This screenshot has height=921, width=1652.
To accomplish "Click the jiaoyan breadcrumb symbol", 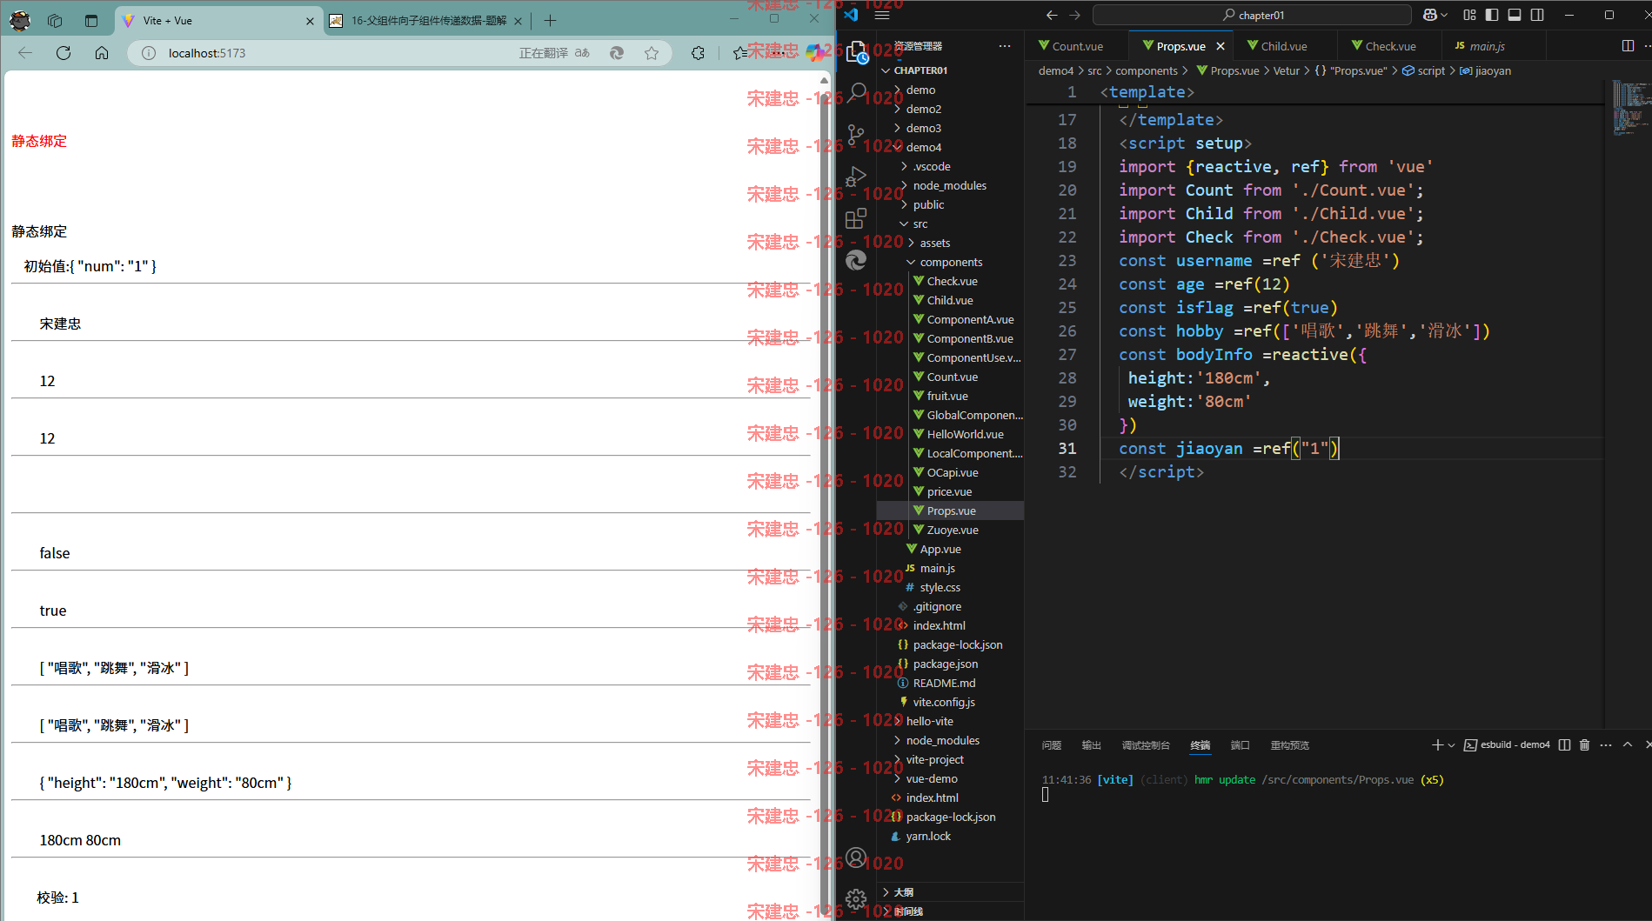I will click(x=1493, y=70).
